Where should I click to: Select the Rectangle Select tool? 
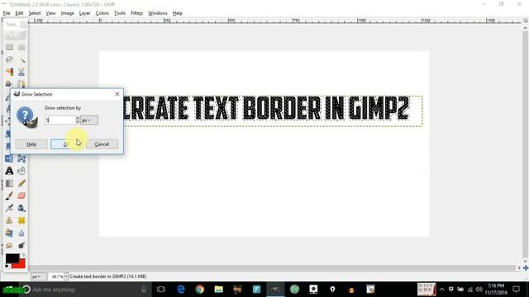click(x=9, y=47)
